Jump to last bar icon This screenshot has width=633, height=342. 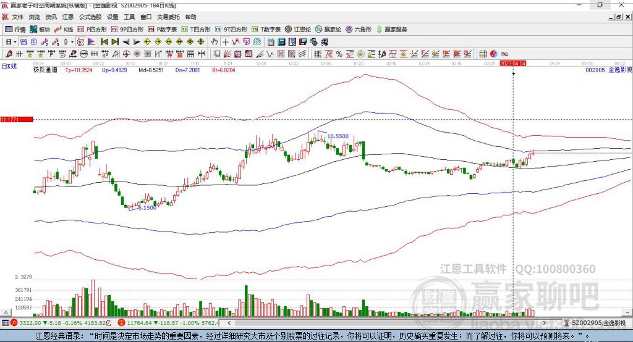point(115,42)
